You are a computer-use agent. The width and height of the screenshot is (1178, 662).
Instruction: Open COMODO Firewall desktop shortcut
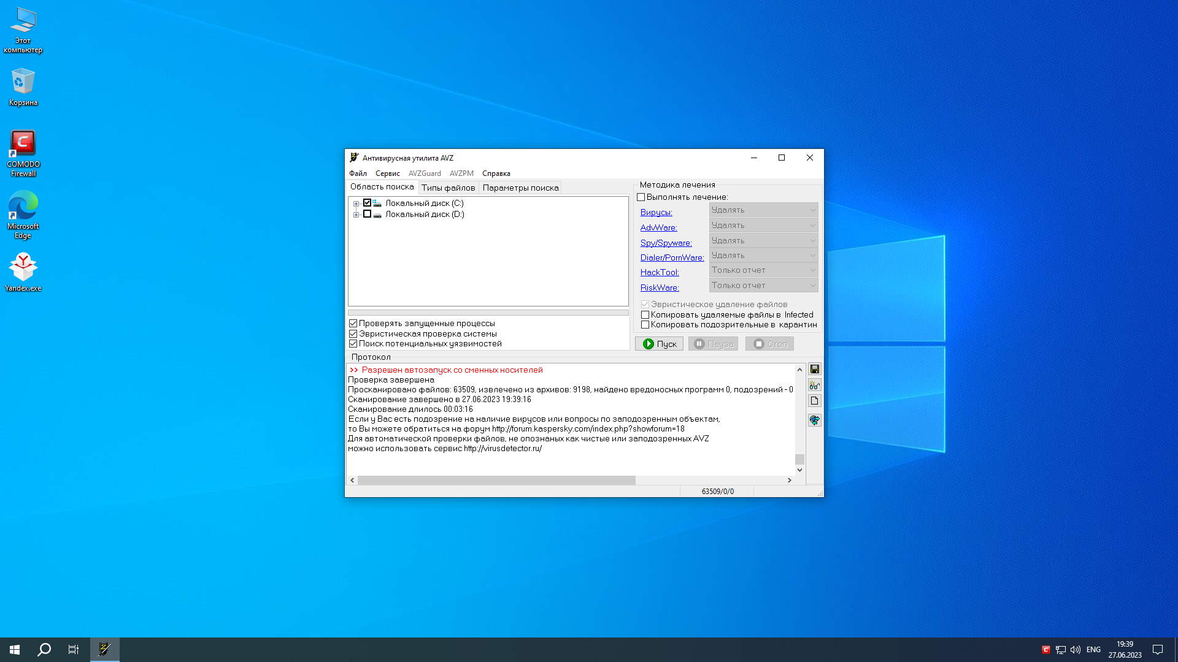[x=23, y=153]
